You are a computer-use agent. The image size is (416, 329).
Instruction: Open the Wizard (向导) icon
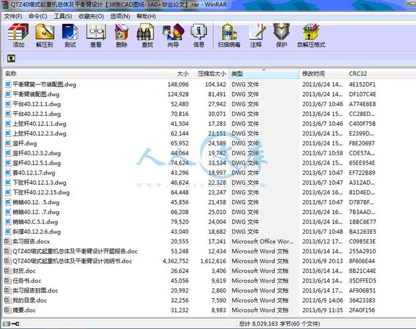click(x=173, y=36)
